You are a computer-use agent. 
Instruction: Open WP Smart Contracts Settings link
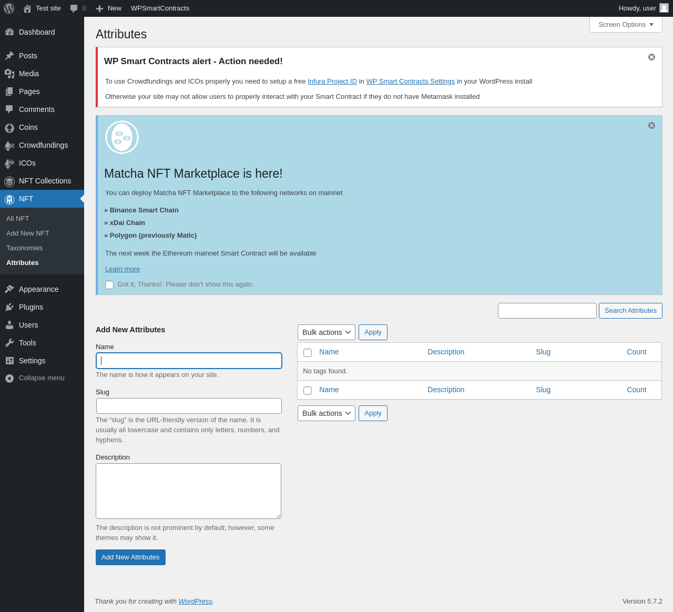(411, 81)
